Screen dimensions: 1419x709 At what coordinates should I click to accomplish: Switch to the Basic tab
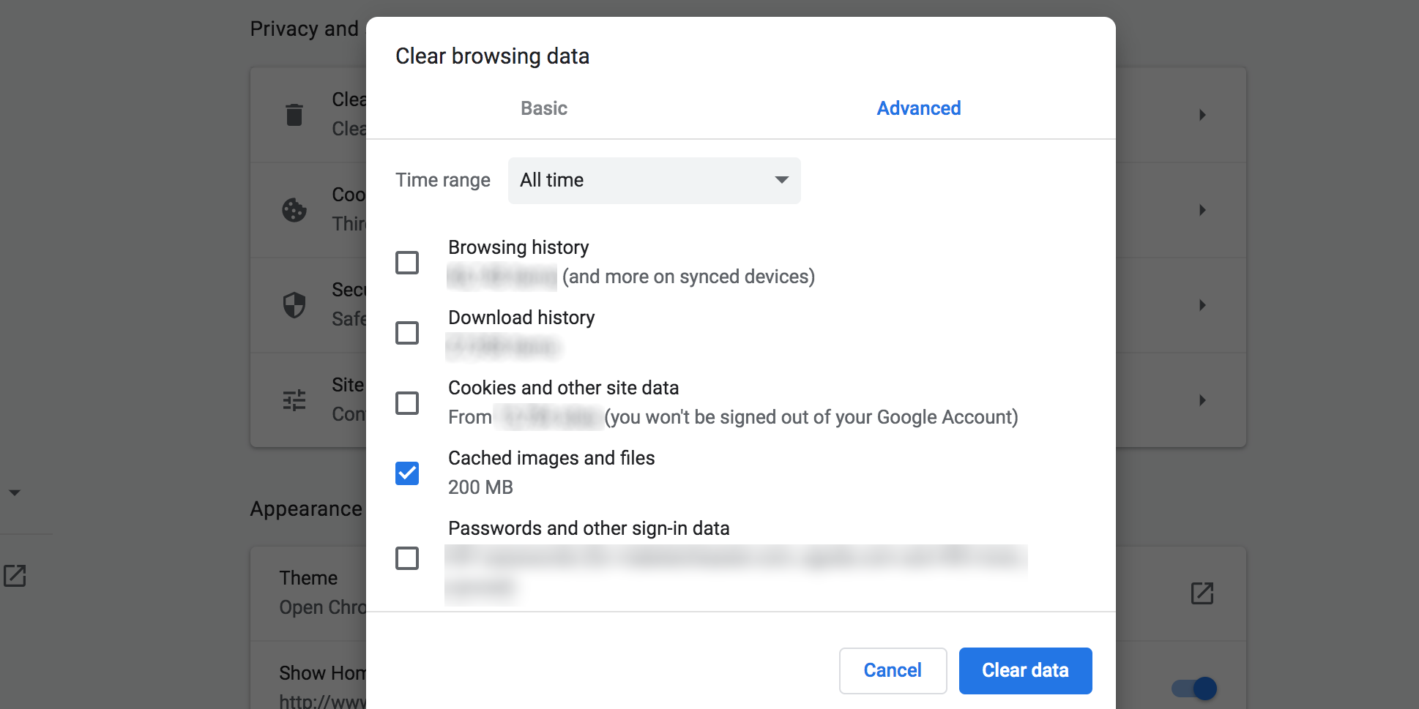click(x=543, y=108)
